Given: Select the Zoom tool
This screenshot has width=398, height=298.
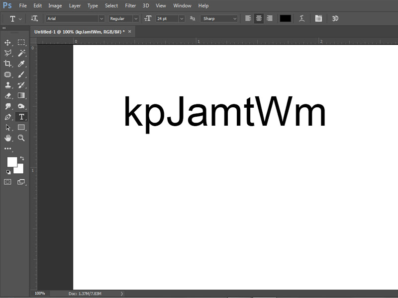Looking at the screenshot, I should pos(21,138).
